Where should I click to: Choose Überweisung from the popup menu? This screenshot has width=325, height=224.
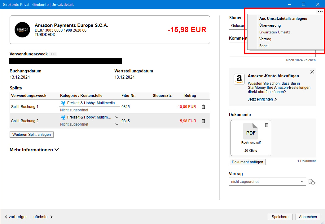coord(270,25)
